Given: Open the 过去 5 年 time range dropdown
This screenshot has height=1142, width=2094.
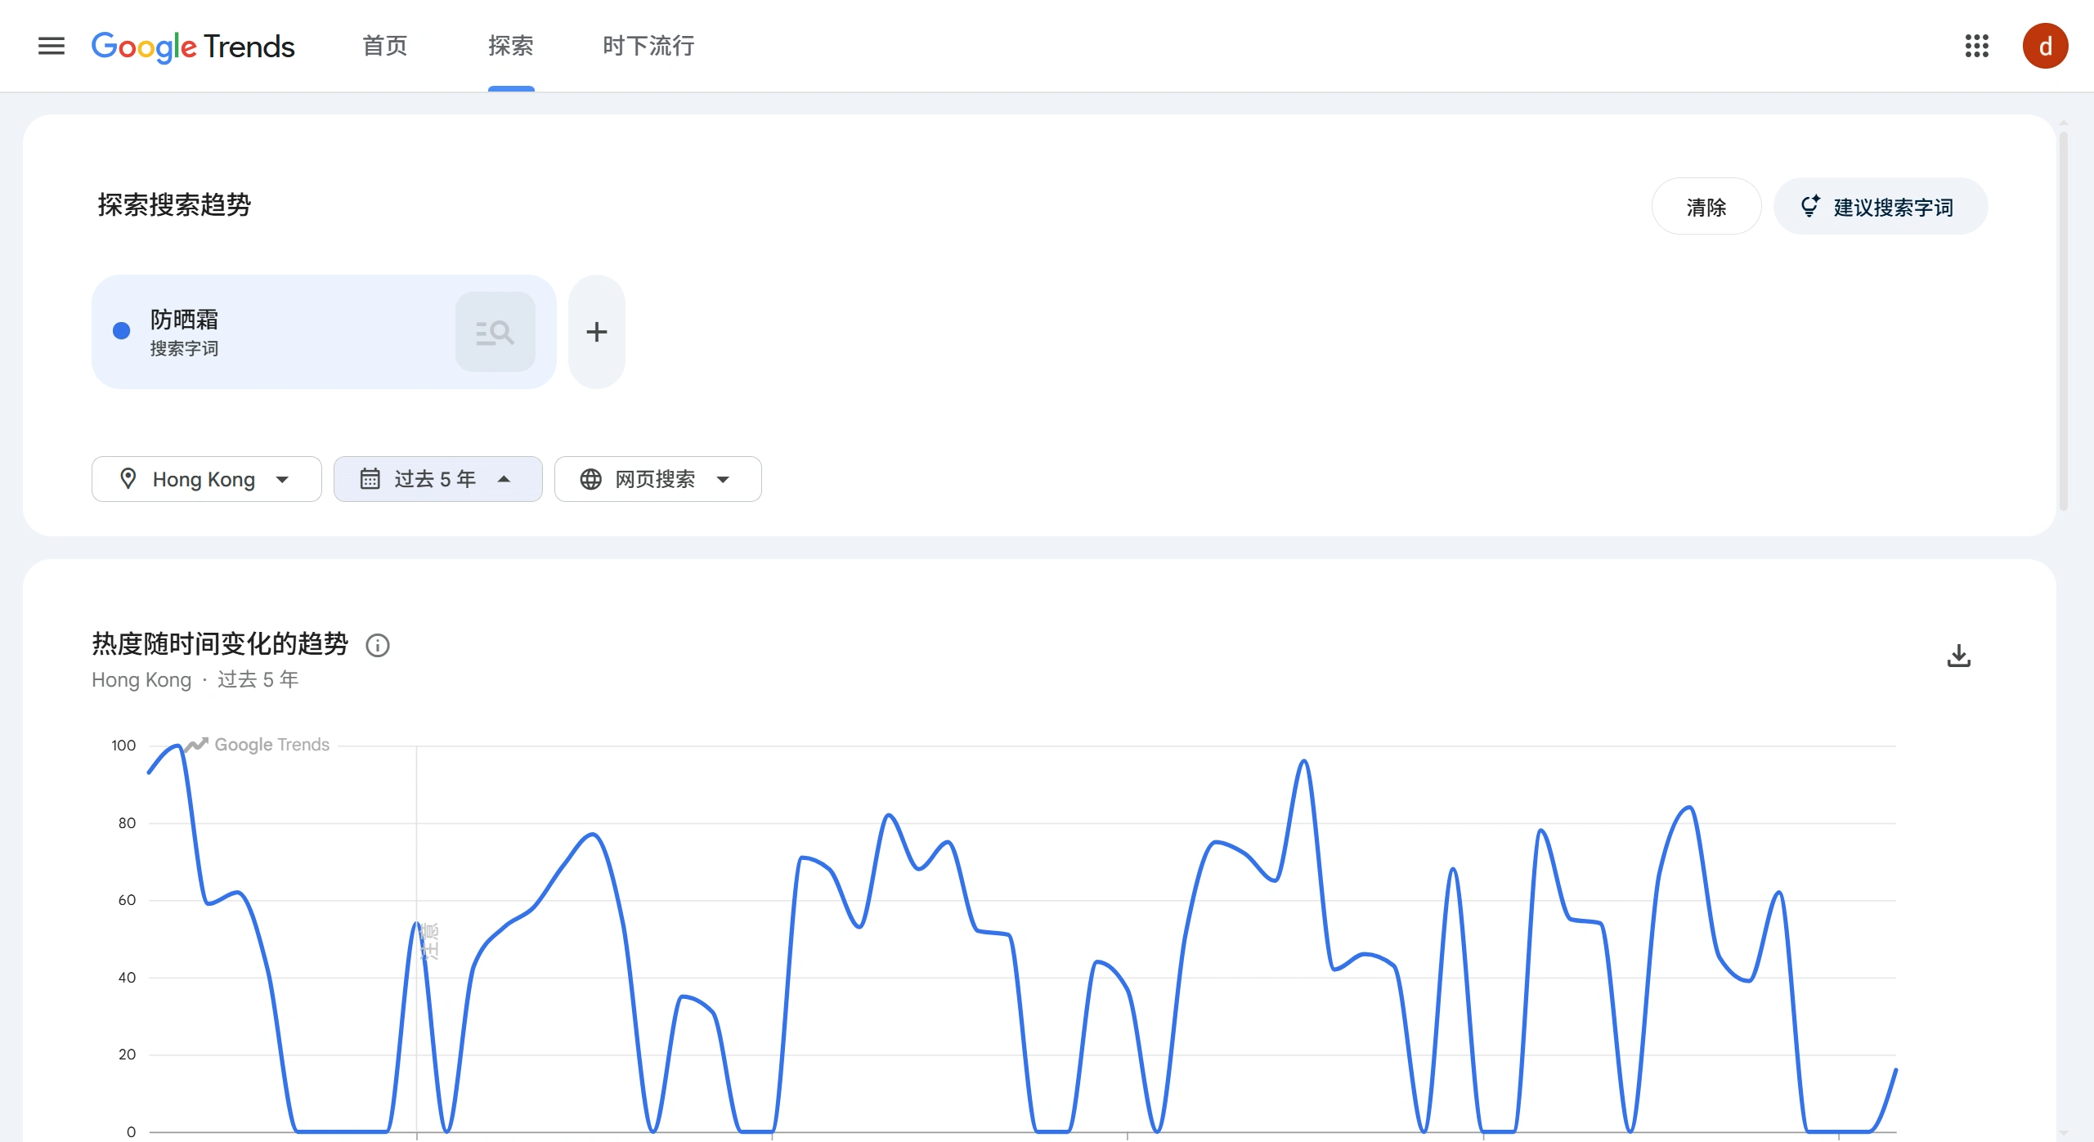Looking at the screenshot, I should click(x=437, y=479).
